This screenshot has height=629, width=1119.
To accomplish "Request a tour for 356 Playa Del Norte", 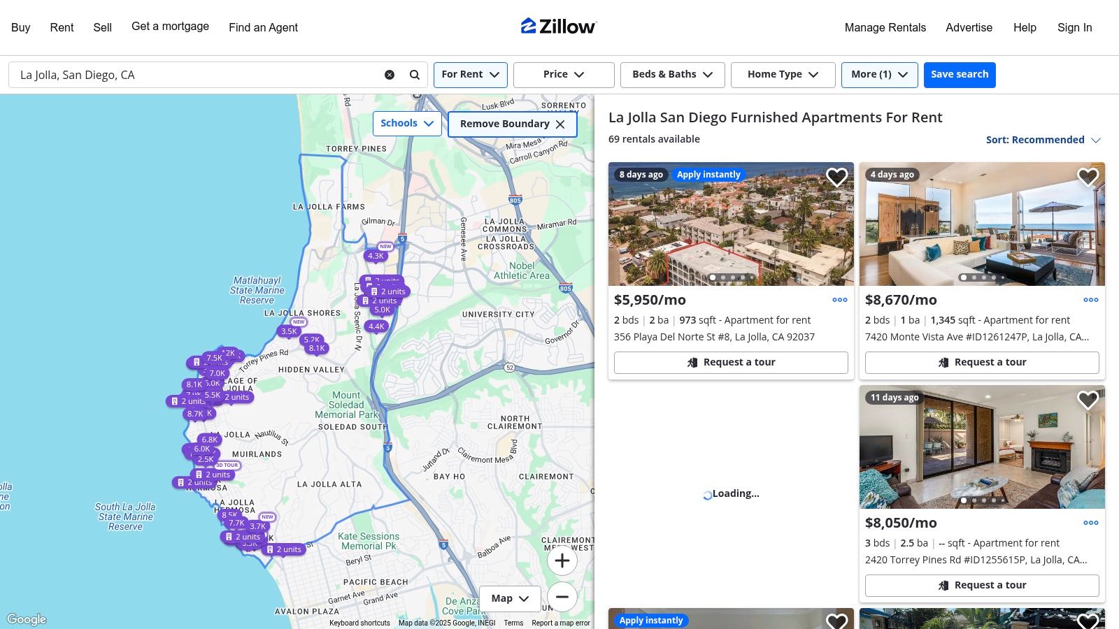I will coord(731,363).
